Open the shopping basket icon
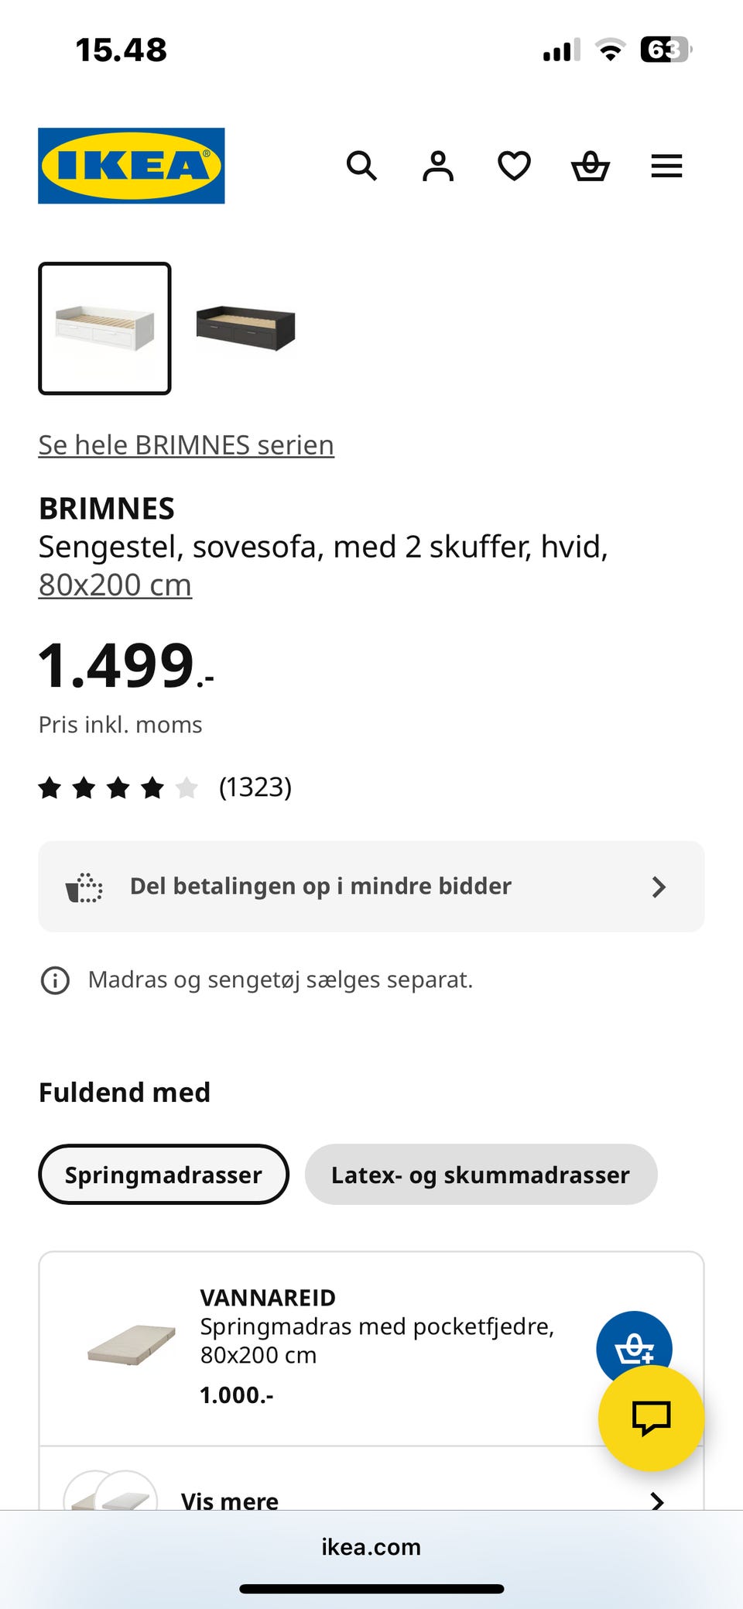Viewport: 743px width, 1609px height. pos(590,166)
